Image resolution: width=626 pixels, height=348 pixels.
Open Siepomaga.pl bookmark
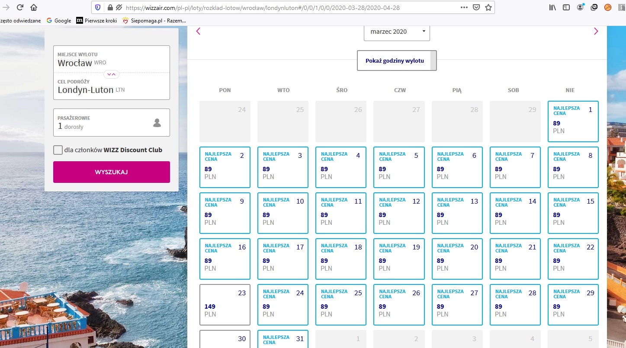click(x=154, y=20)
